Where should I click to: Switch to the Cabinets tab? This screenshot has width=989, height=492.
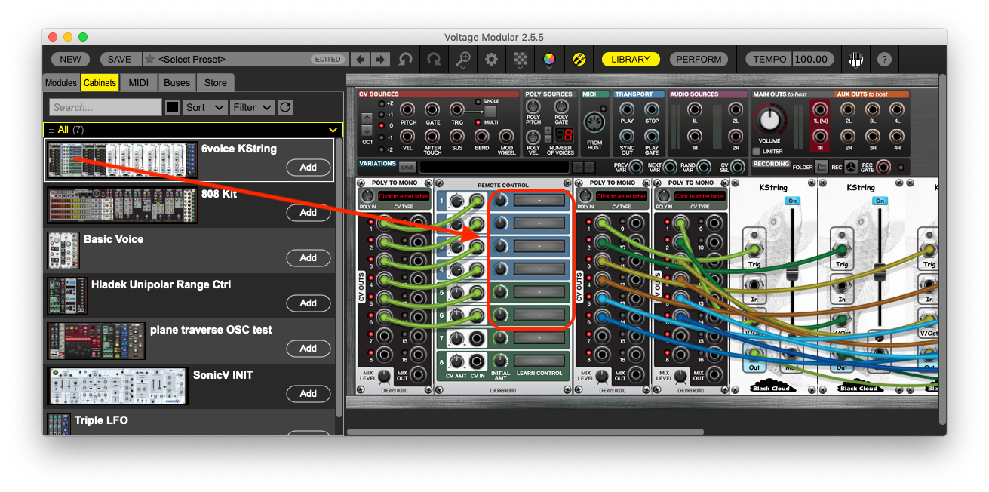100,83
